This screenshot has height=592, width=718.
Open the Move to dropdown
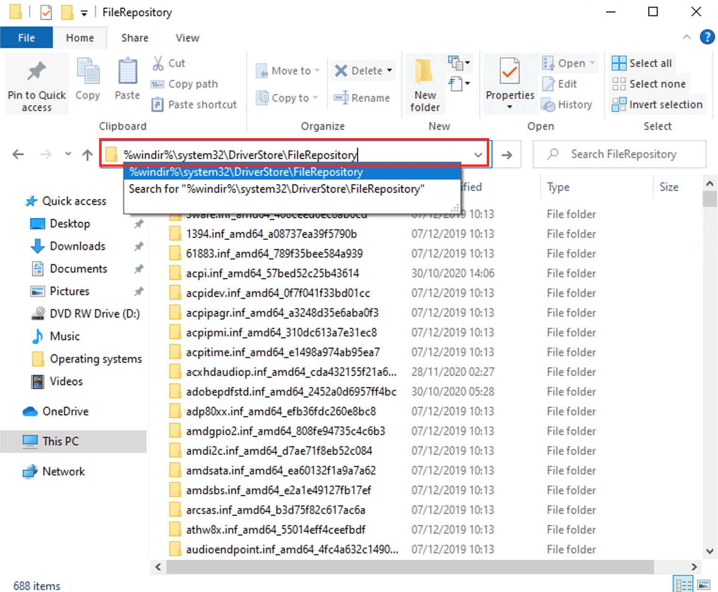click(x=318, y=70)
